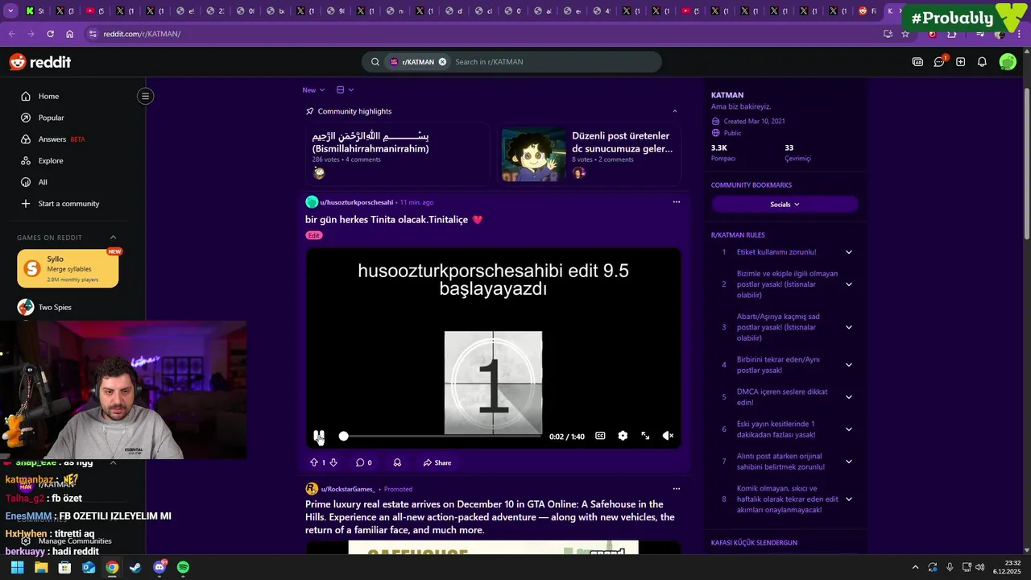The height and width of the screenshot is (580, 1031).
Task: Open File Explorer from the taskbar
Action: pyautogui.click(x=41, y=567)
